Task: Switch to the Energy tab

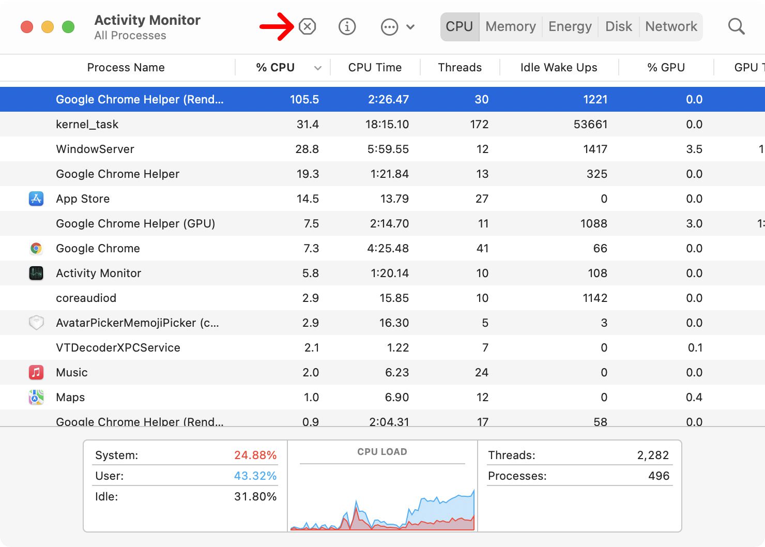Action: click(570, 26)
